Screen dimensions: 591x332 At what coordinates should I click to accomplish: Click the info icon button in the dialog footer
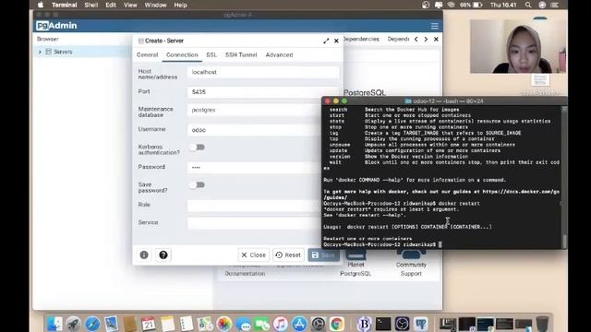[x=144, y=255]
